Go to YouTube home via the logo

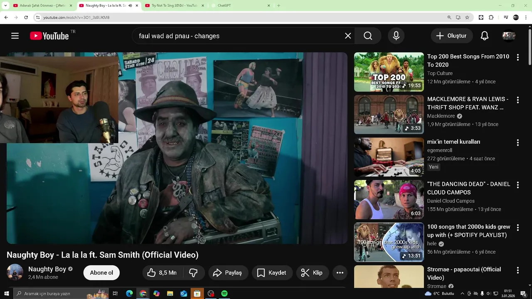49,36
